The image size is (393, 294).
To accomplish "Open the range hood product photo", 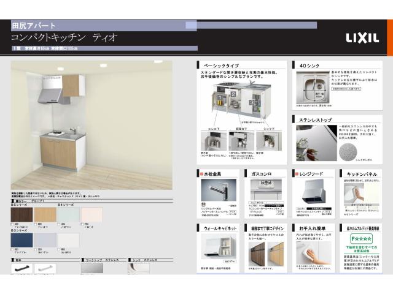I will [313, 192].
